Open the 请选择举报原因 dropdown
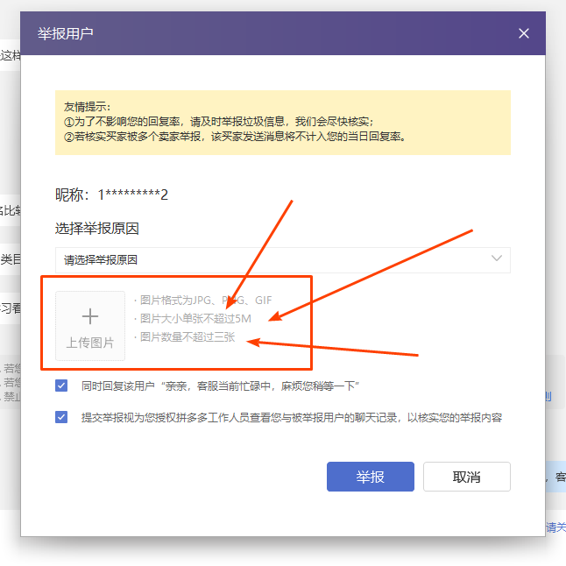This screenshot has height=566, width=566. pos(283,260)
